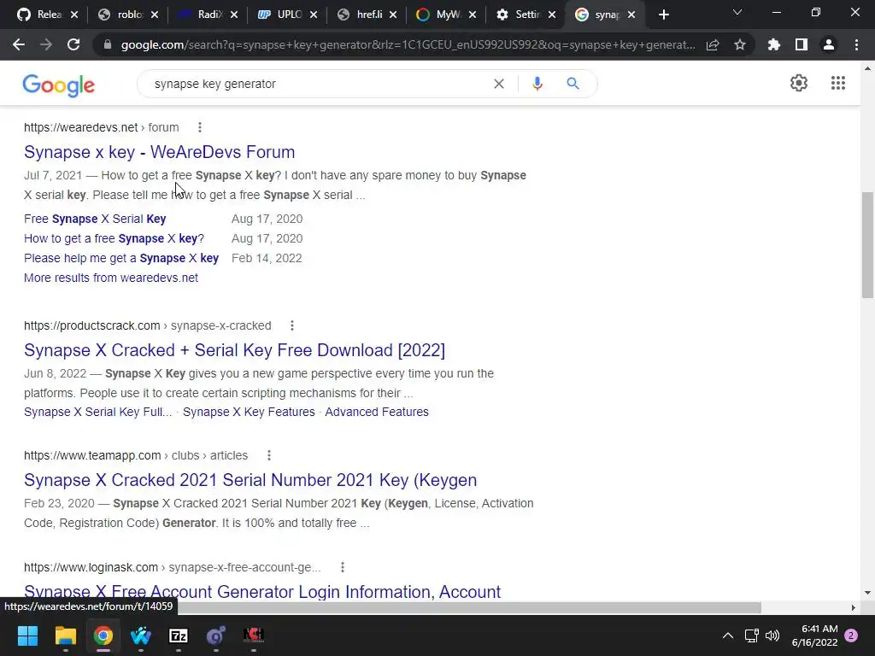
Task: Go to Google home via logo
Action: point(59,85)
